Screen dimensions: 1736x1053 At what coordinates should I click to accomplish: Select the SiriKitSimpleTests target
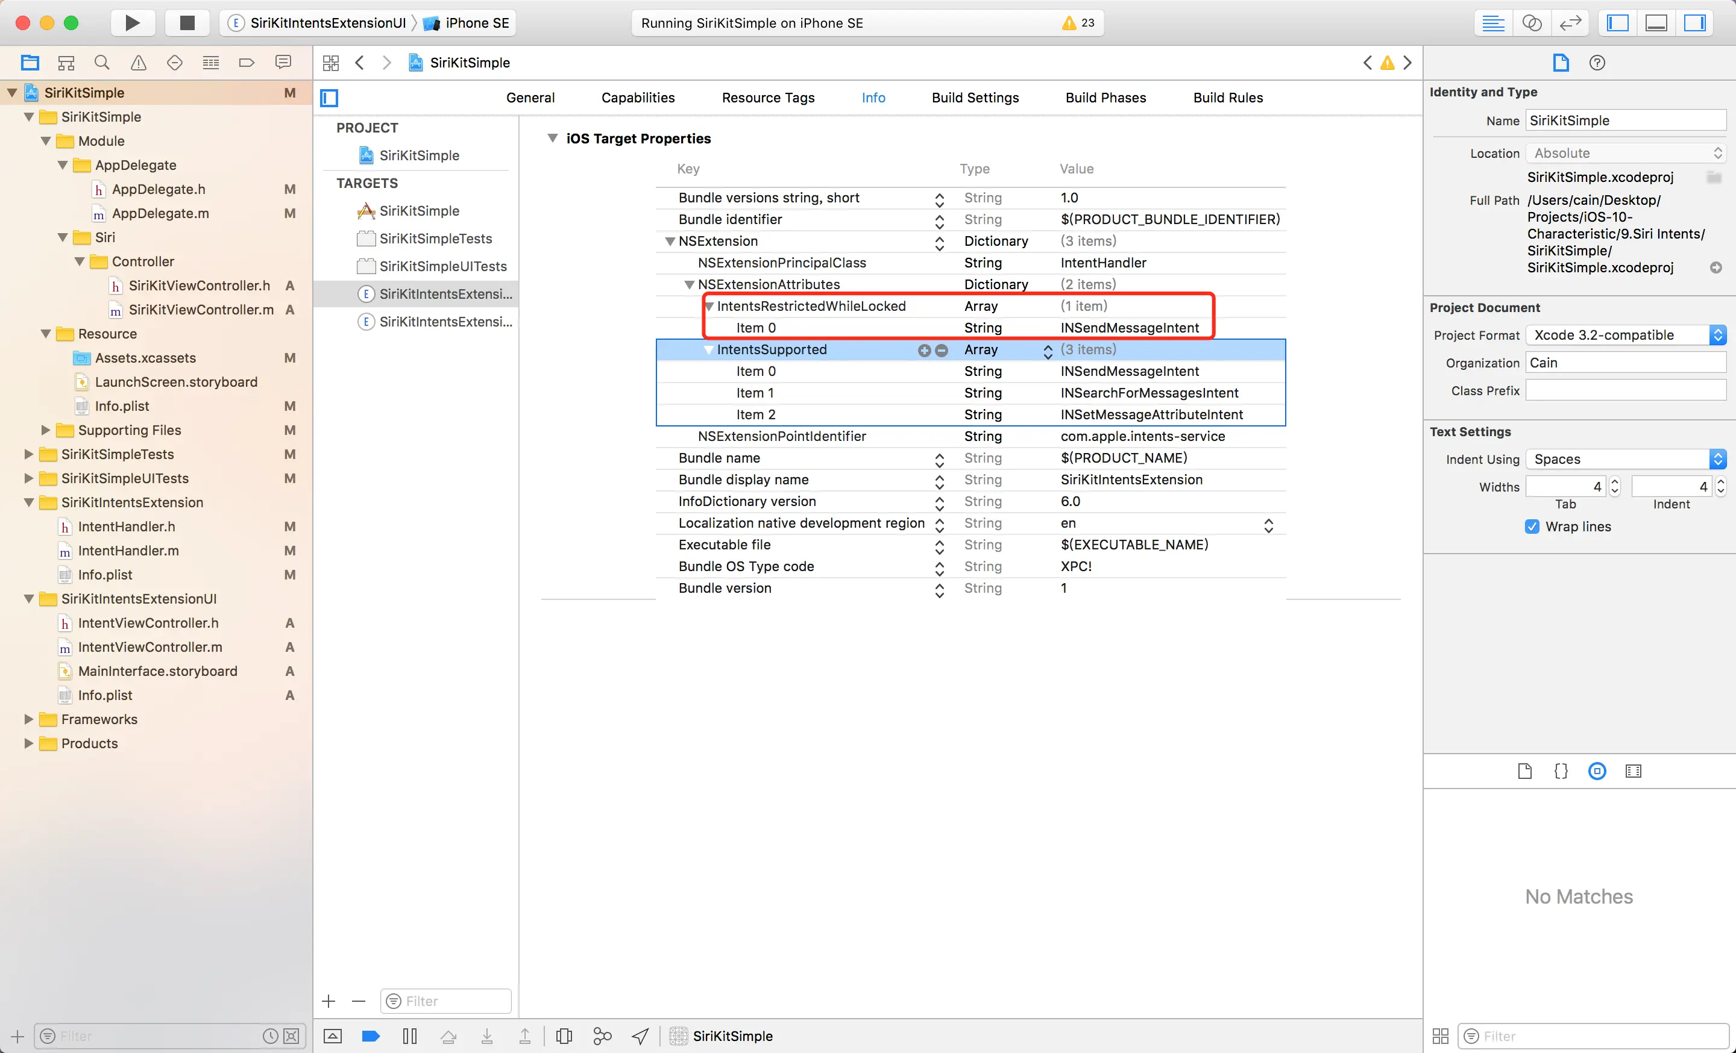[435, 239]
